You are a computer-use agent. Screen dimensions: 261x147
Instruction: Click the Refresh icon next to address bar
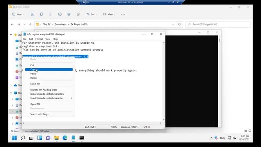[179, 24]
